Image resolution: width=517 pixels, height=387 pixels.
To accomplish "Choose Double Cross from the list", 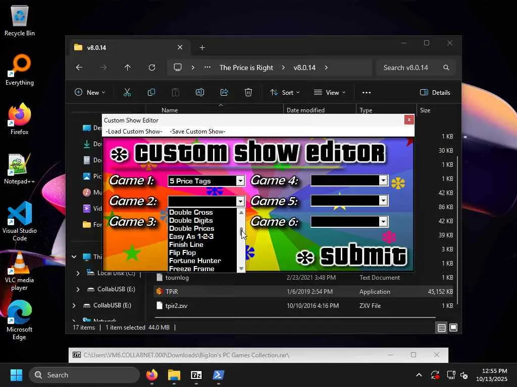I will (x=191, y=212).
